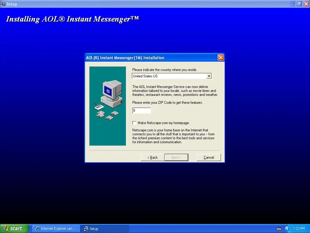Click the Windows flag logo on Start
Viewport: 310px width, 233px height.
point(6,228)
